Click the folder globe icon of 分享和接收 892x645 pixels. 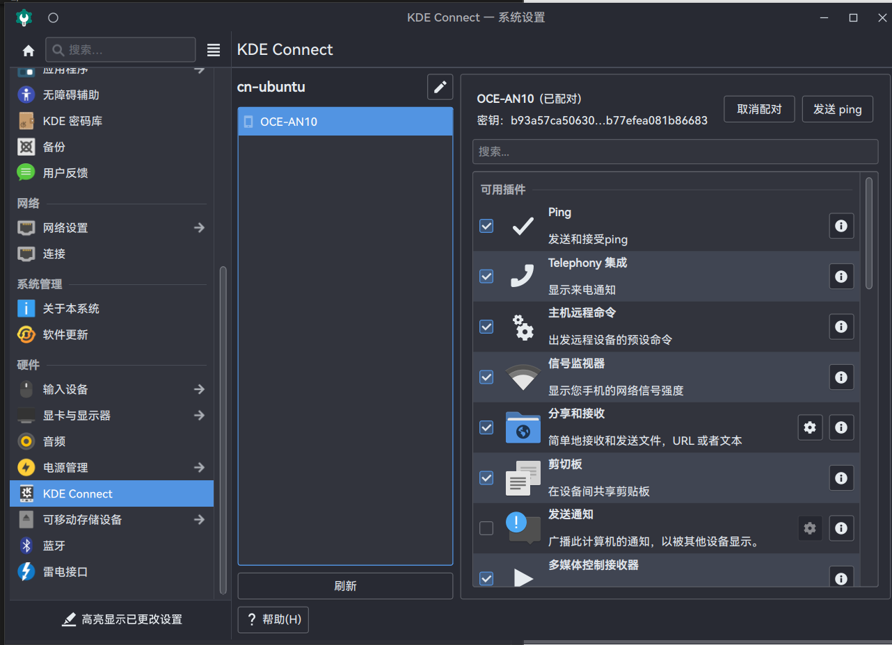pos(523,427)
